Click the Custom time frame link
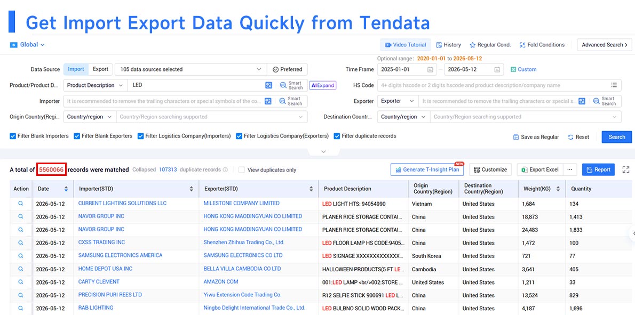The height and width of the screenshot is (315, 635). pyautogui.click(x=523, y=69)
